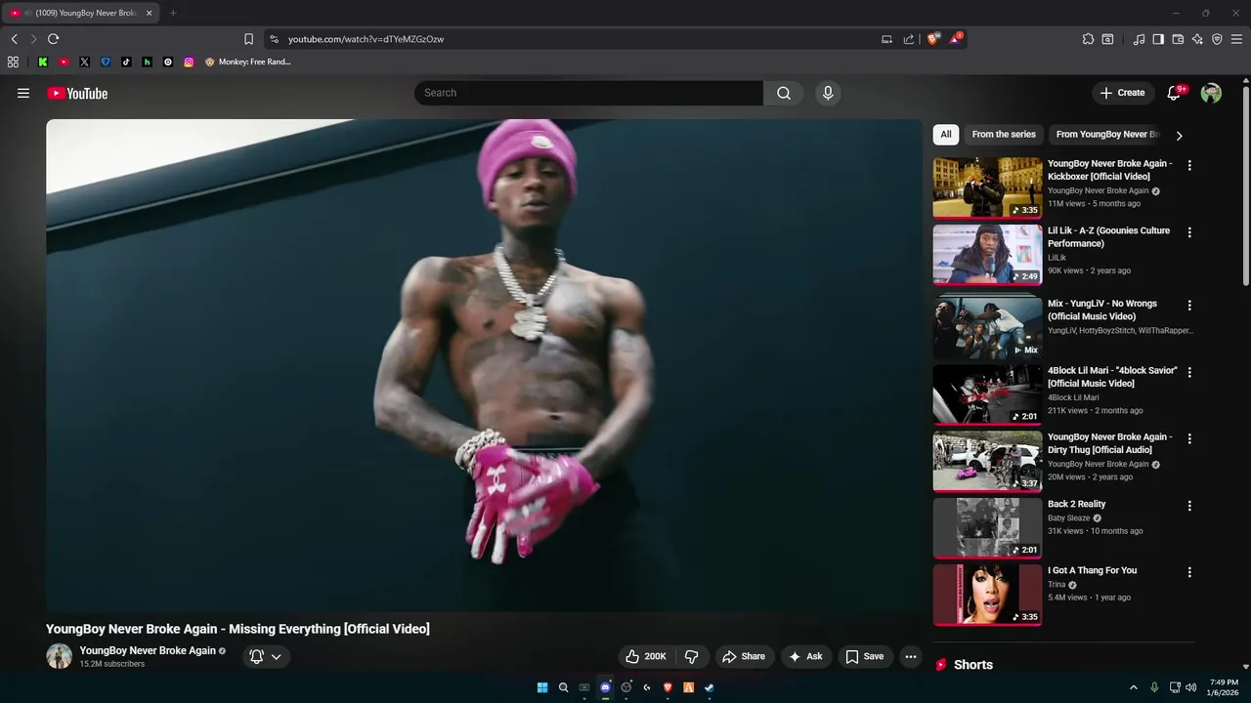This screenshot has height=703, width=1251.
Task: Open Brave Rewards triangle icon
Action: [x=955, y=39]
